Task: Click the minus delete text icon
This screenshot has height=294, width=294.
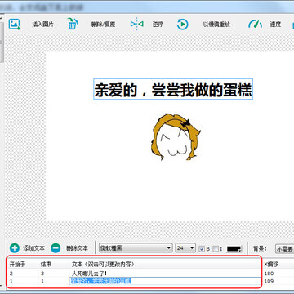Action: coord(56,248)
